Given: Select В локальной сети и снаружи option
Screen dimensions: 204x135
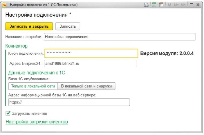Looking at the screenshot, I should click(86, 86).
